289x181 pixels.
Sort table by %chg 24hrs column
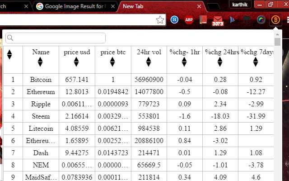point(220,62)
